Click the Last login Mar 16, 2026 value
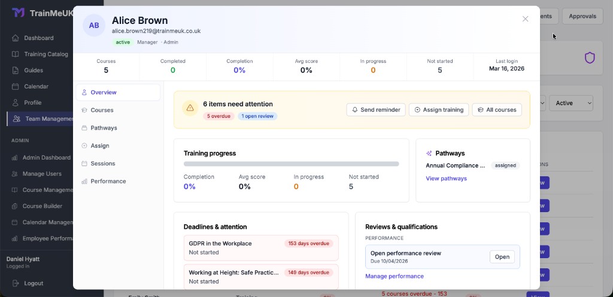613x297 pixels. (x=506, y=68)
